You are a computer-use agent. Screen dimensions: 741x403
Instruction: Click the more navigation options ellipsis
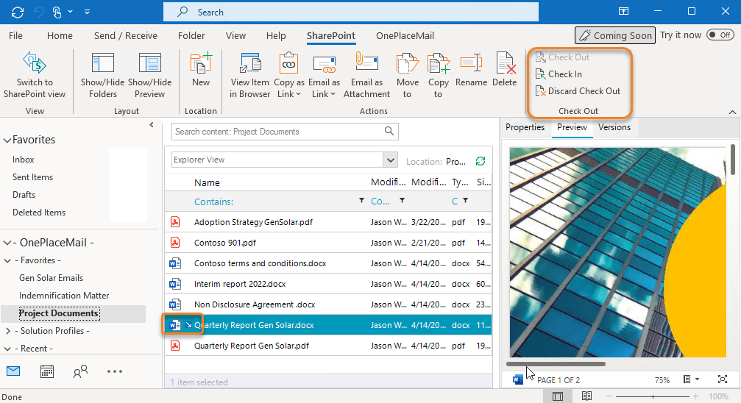point(114,371)
